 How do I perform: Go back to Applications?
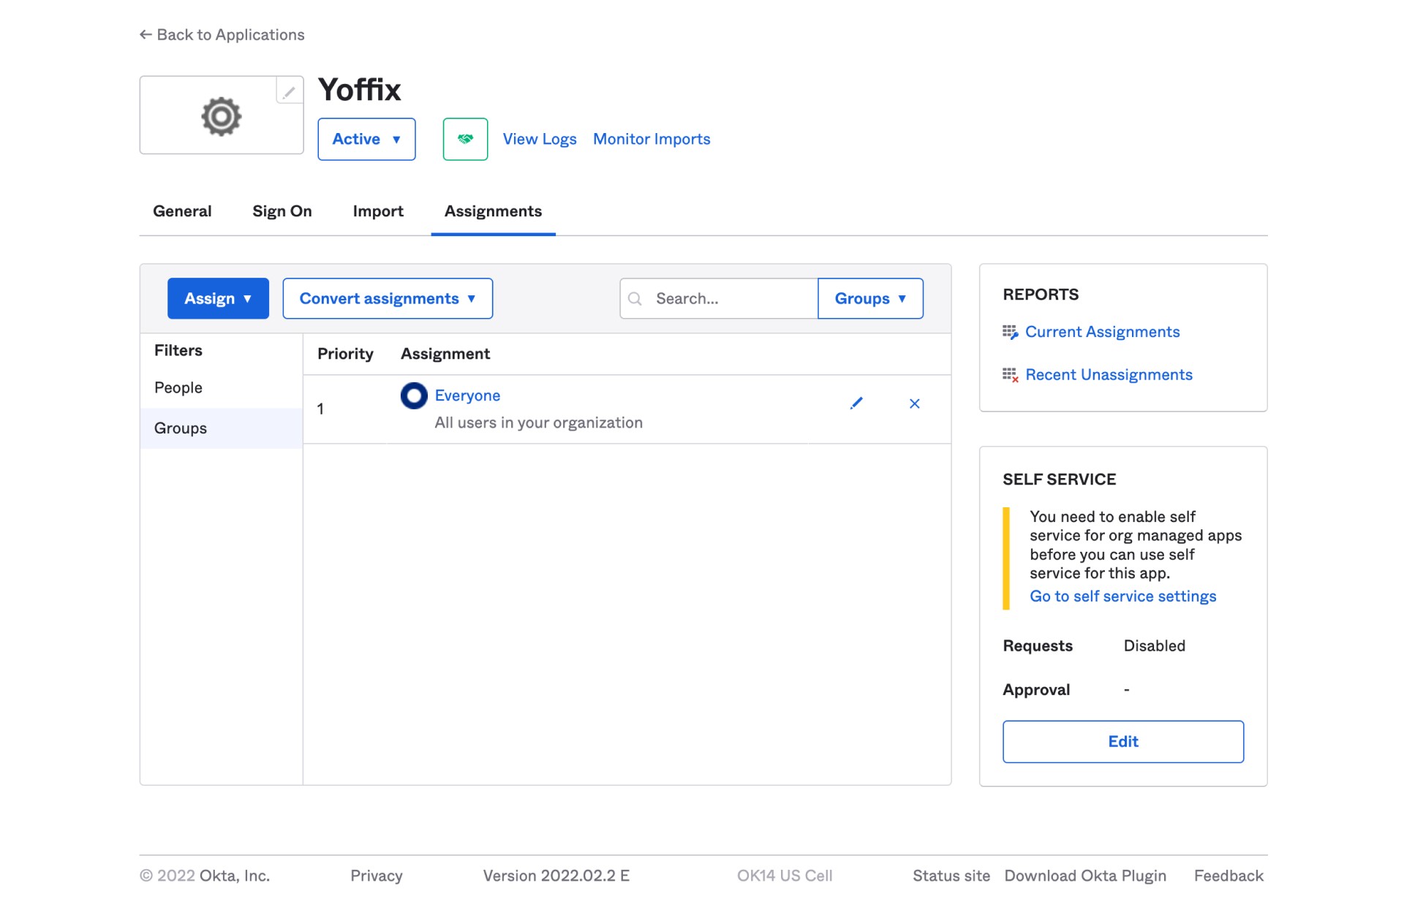[x=222, y=34]
